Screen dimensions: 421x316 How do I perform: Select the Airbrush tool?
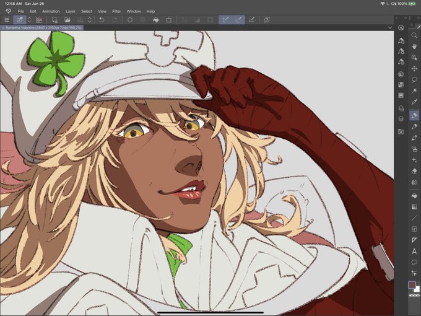(414, 149)
